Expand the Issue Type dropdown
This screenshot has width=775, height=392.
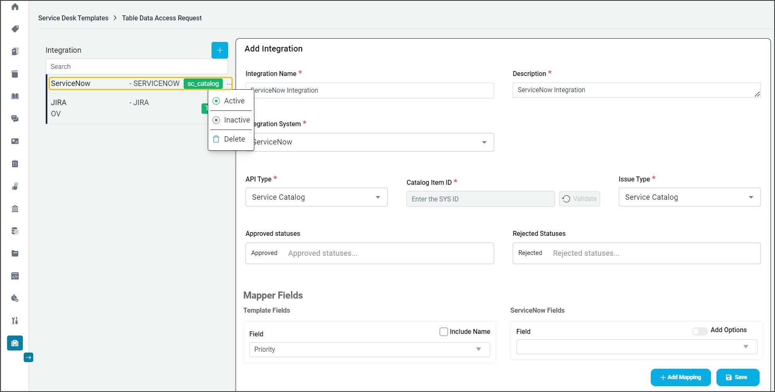coord(689,197)
